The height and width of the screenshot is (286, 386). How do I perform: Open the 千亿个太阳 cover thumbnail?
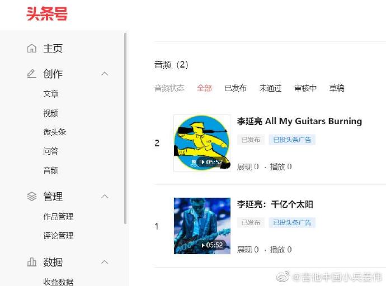pyautogui.click(x=202, y=226)
